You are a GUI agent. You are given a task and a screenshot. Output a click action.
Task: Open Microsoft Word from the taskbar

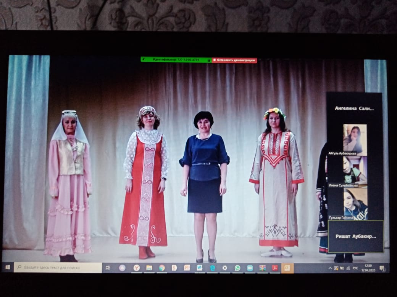[x=199, y=268]
